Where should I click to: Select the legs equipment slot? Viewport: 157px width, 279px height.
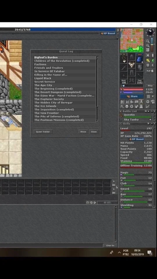(132, 72)
